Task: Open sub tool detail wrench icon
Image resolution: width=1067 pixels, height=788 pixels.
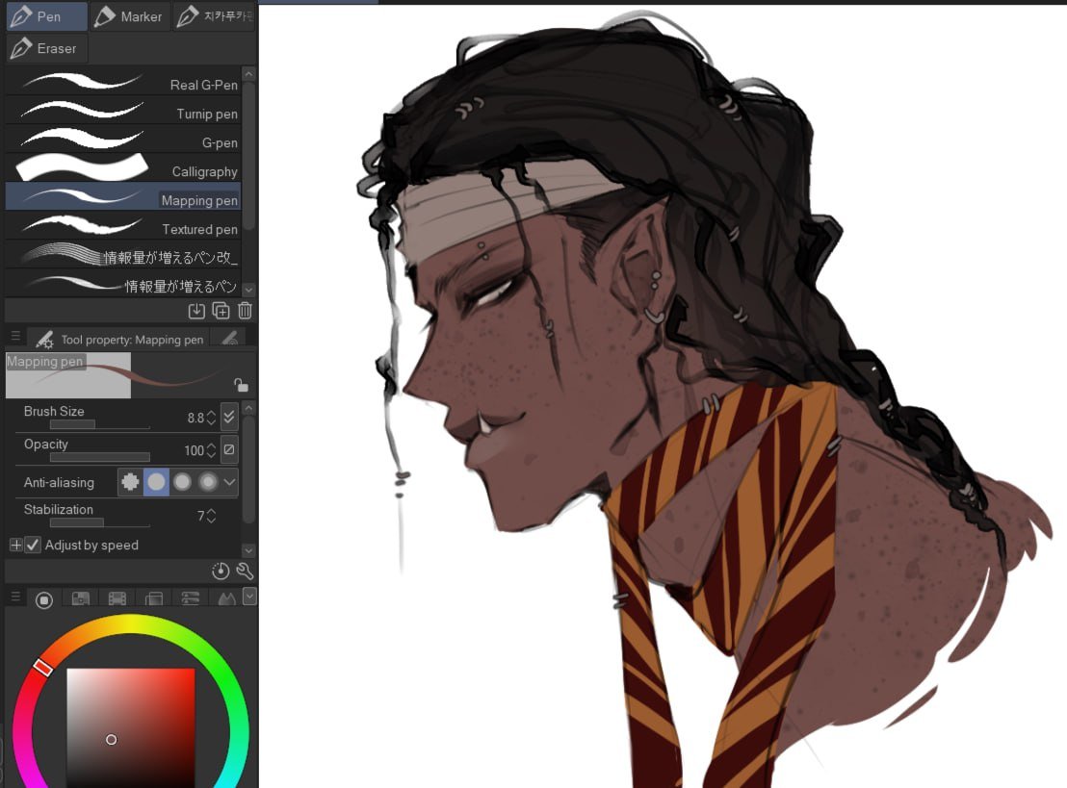Action: click(245, 572)
